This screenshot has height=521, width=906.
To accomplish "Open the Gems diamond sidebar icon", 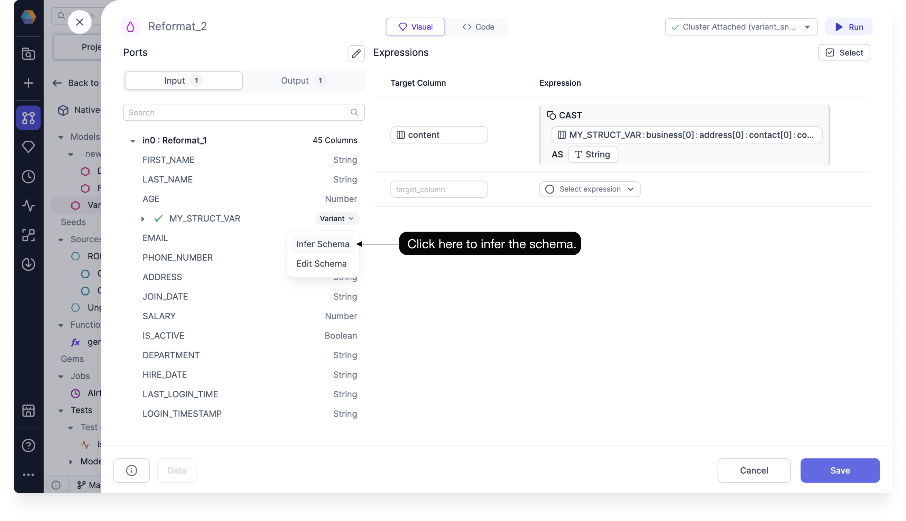I will (28, 147).
